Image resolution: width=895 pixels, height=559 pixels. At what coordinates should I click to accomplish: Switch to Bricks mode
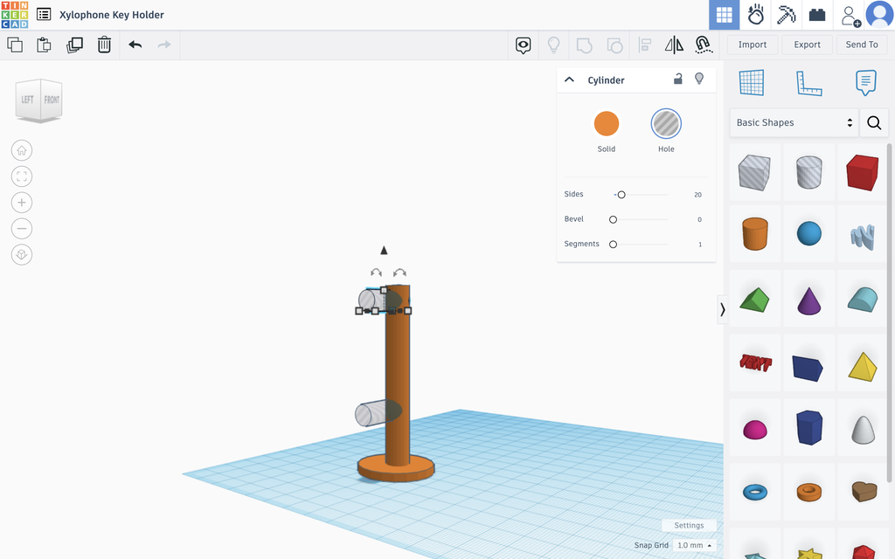[817, 15]
